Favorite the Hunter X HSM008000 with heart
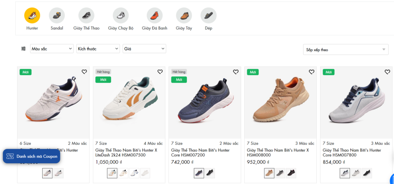Screen dimensions: 394x184 pos(312,72)
